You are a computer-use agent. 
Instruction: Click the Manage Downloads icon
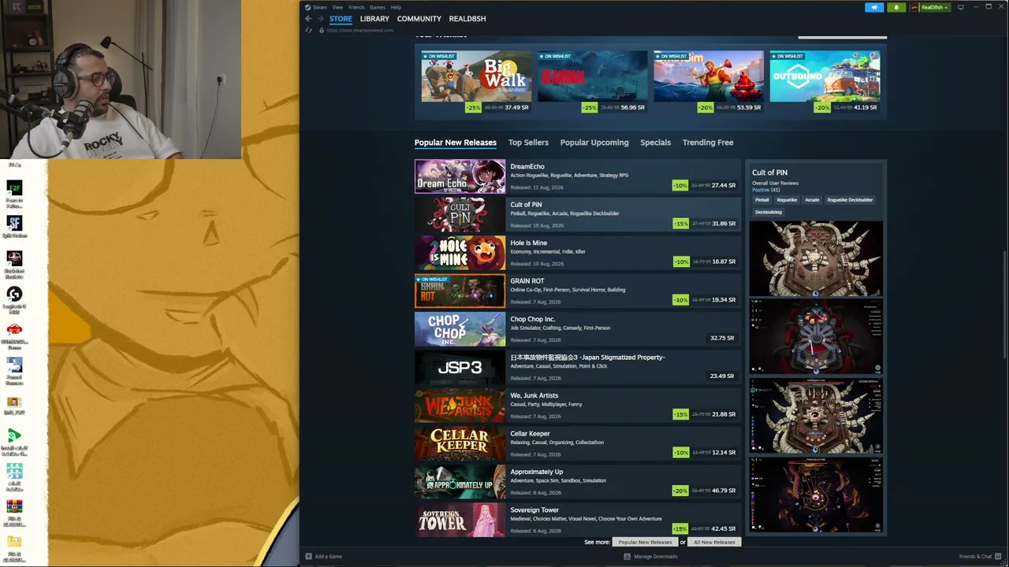click(x=627, y=557)
